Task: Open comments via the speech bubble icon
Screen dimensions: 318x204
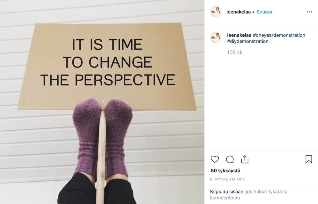Action: pyautogui.click(x=230, y=159)
